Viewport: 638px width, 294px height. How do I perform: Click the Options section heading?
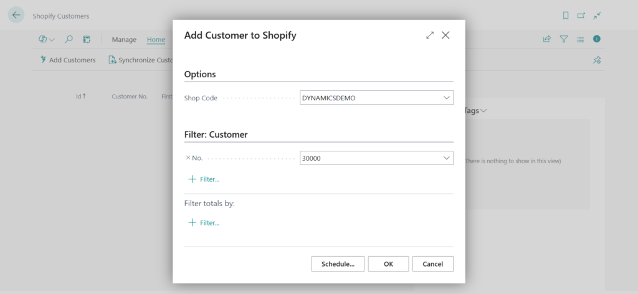[x=200, y=74]
